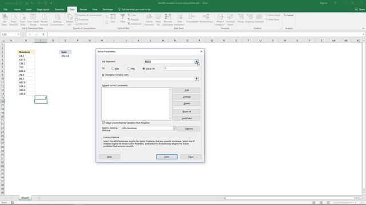Toggle Make Unconstrained Variables Non-Negative checkbox
Viewport: 366px width, 205px height.
tap(104, 123)
